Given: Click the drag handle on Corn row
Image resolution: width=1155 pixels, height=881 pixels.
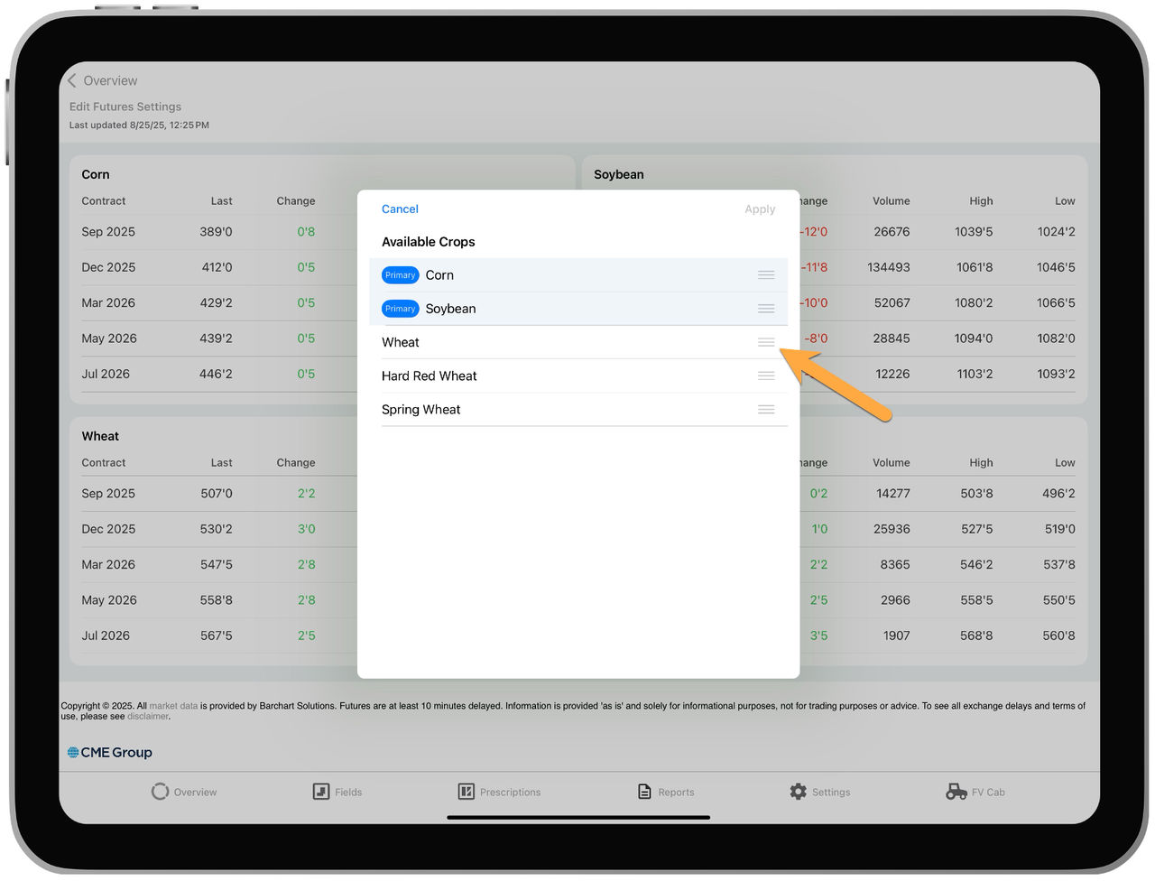Looking at the screenshot, I should tap(766, 275).
